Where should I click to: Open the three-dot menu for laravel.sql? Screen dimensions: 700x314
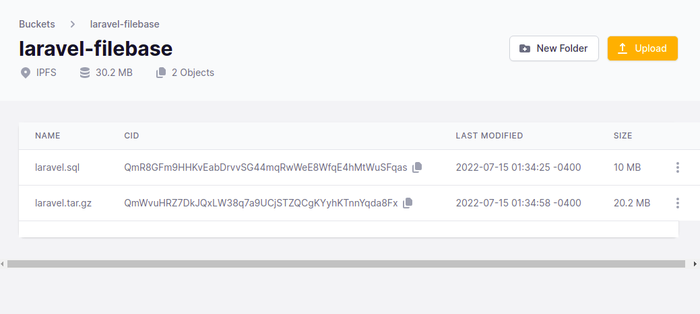[678, 167]
